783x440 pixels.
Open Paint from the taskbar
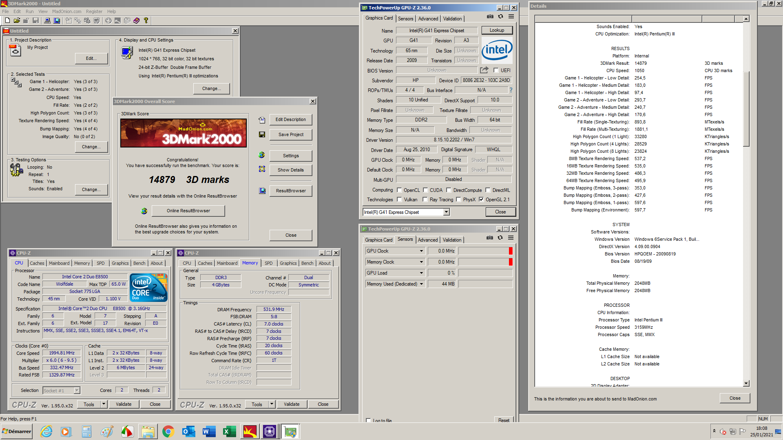(107, 431)
